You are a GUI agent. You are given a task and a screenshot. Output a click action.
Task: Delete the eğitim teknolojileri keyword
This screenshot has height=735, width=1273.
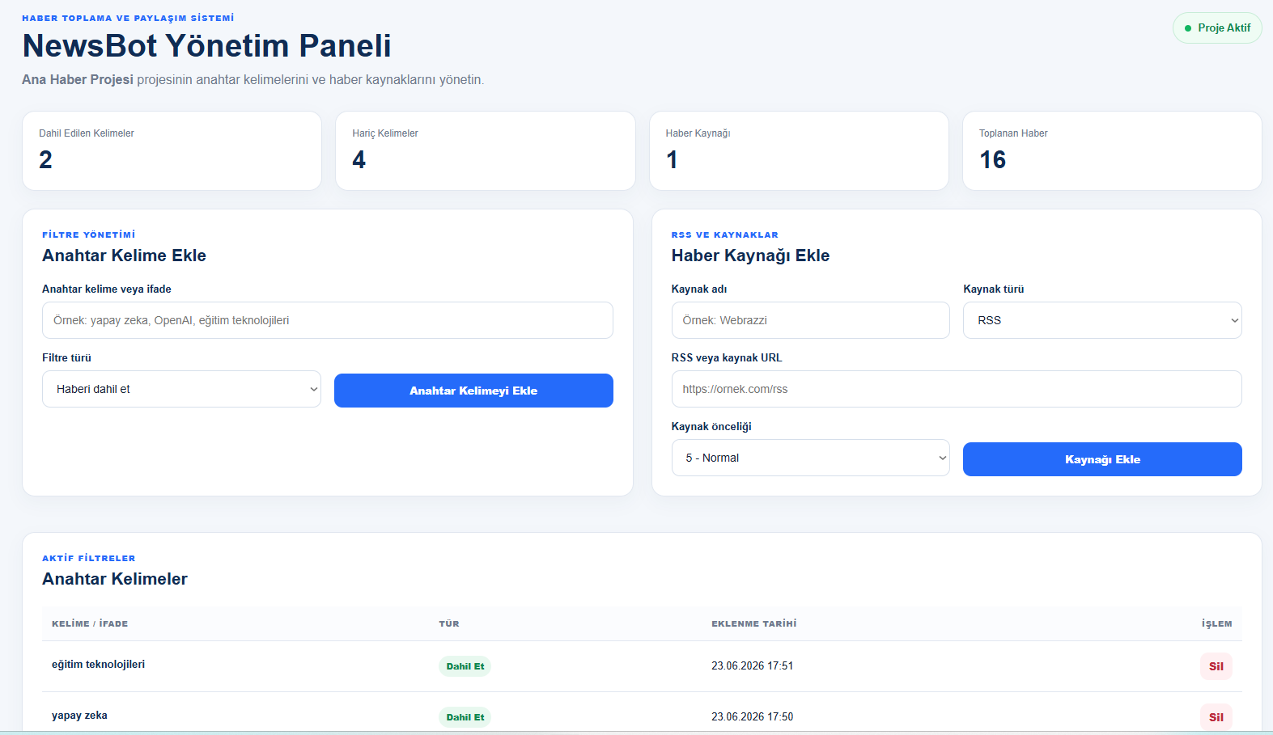point(1216,666)
